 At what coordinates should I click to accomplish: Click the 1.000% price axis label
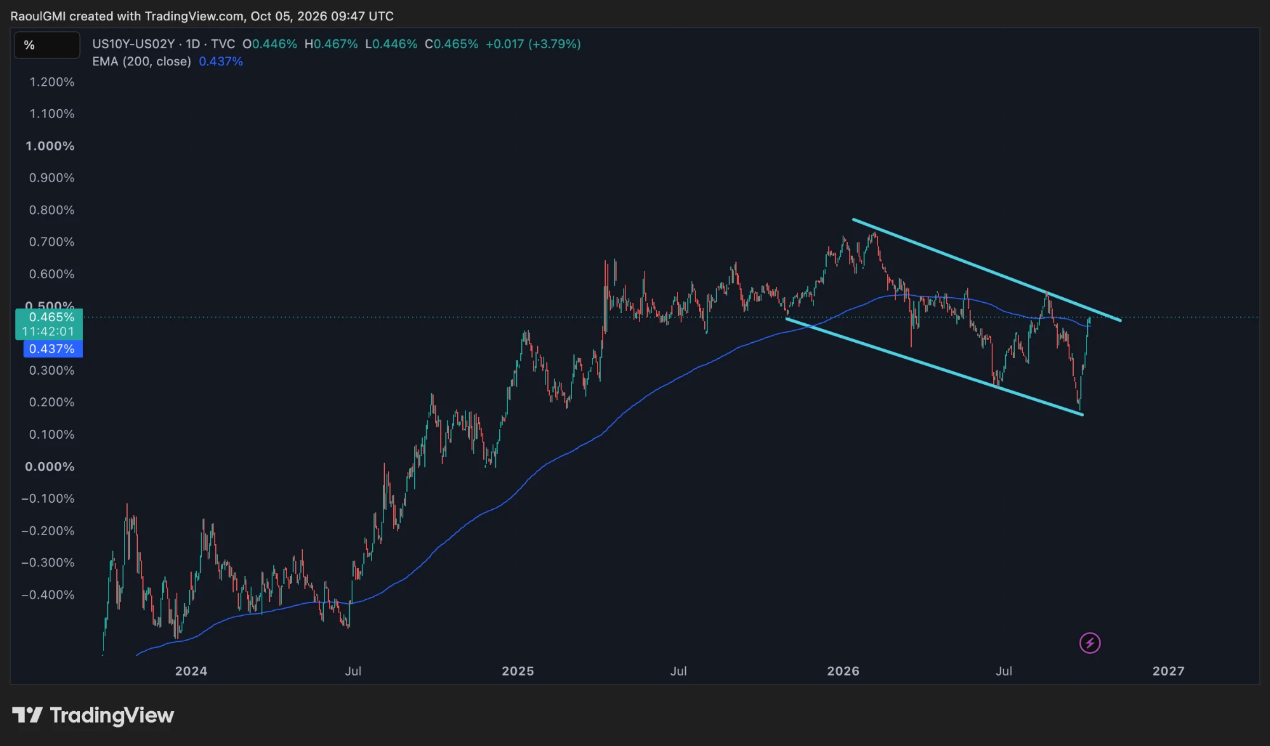(x=50, y=146)
